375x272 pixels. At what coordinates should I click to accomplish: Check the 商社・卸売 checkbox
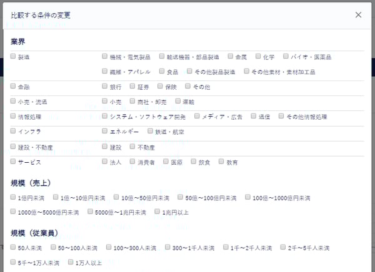coord(132,101)
